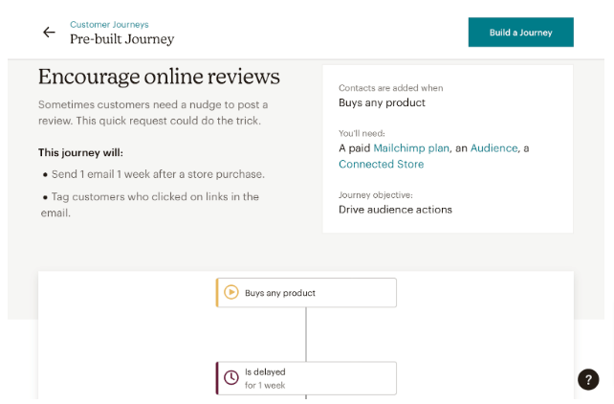This screenshot has width=614, height=404.
Task: Select the Buys any product starting point
Action: pos(306,293)
